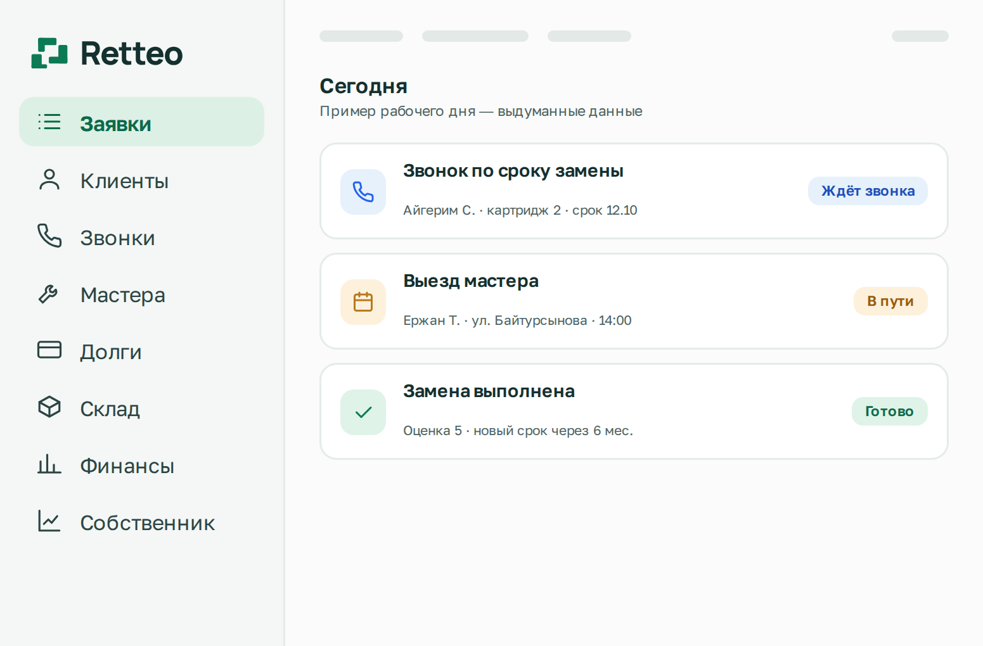Open the Заявки section

coord(141,122)
